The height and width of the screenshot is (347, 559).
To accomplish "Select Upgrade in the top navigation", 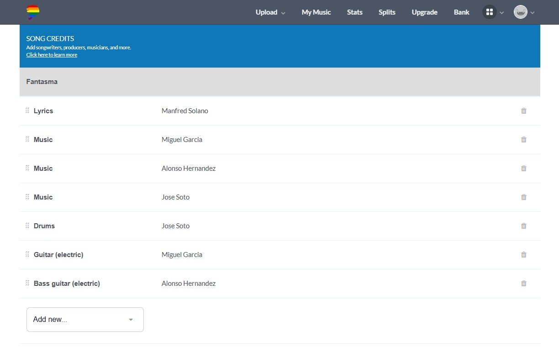I will tap(425, 12).
